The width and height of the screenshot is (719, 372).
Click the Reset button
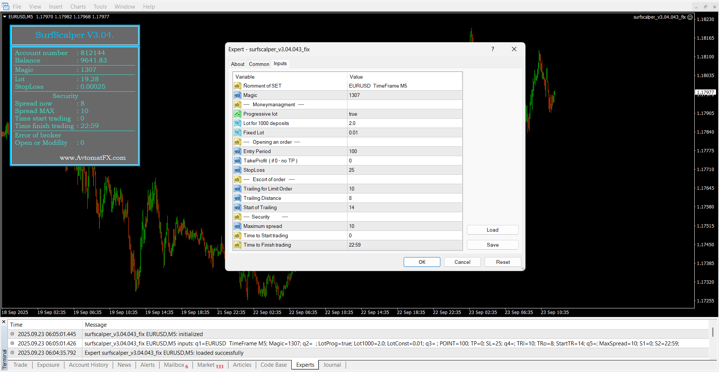[x=503, y=262]
